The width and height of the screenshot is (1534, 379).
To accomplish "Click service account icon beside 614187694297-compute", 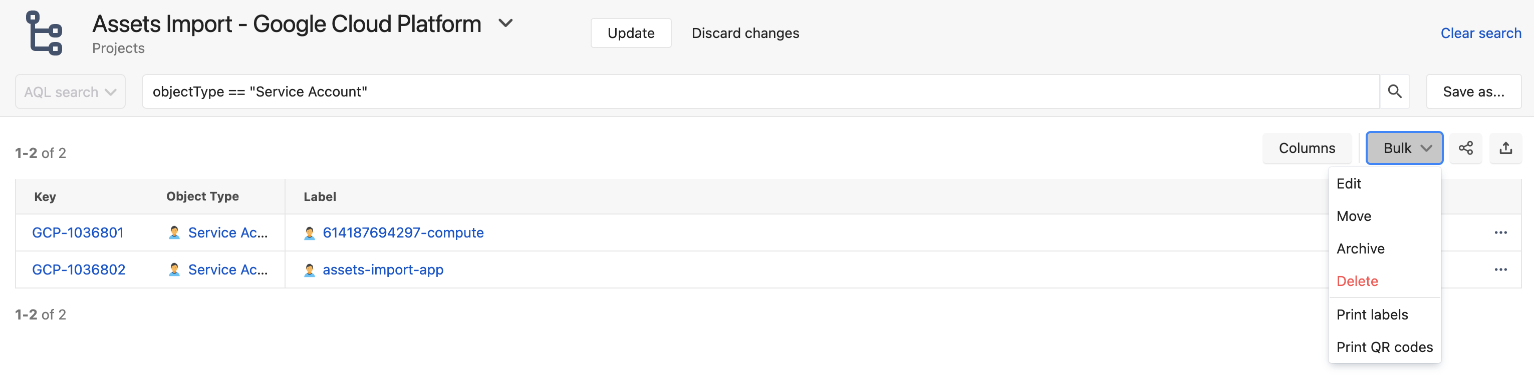I will (x=310, y=233).
